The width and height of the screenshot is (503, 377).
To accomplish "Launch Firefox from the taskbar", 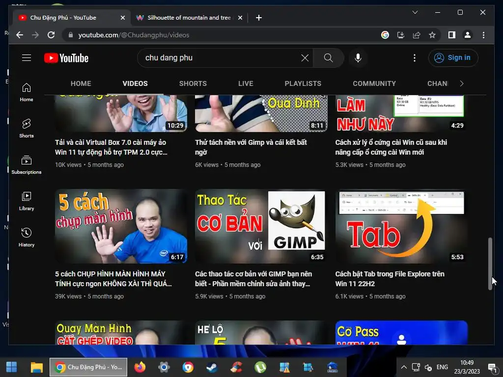I will point(140,367).
